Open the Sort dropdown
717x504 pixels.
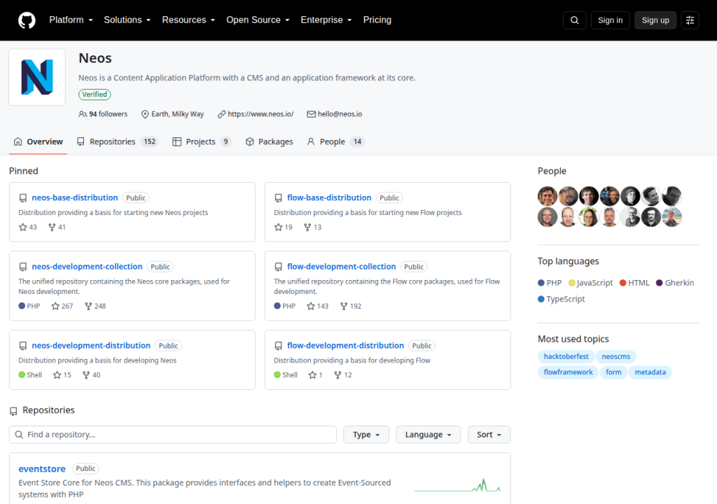pyautogui.click(x=489, y=435)
